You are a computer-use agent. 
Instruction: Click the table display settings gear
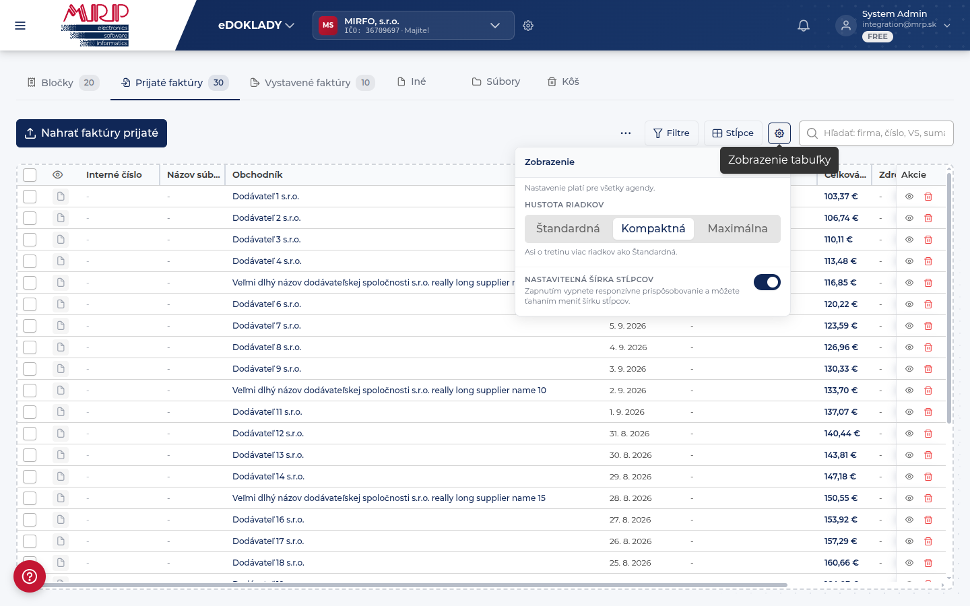click(x=779, y=133)
